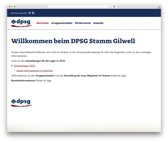Follow the Sommerlager 2026 link
Screen dimensions: 168x142
pyautogui.click(x=25, y=66)
